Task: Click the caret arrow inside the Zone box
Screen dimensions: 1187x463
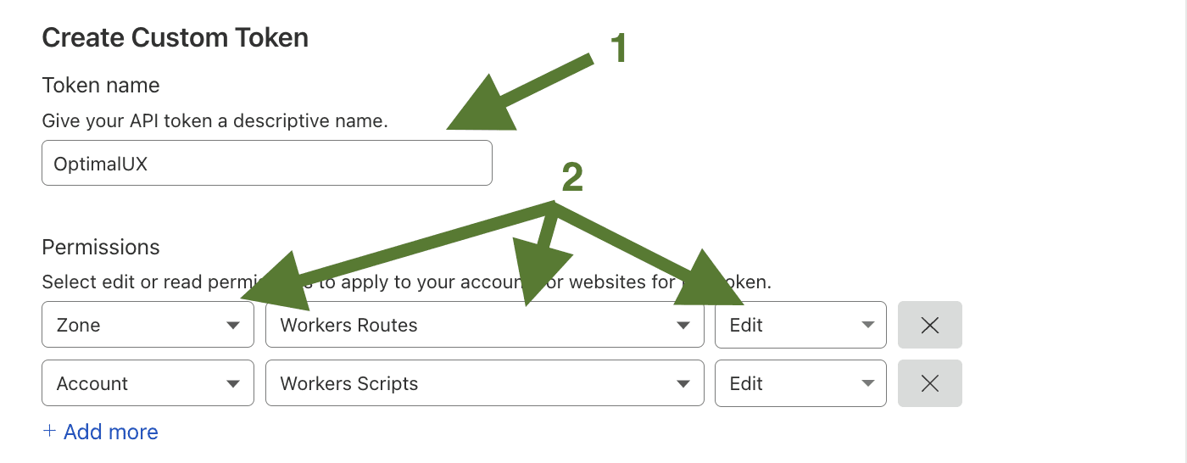Action: pyautogui.click(x=233, y=326)
